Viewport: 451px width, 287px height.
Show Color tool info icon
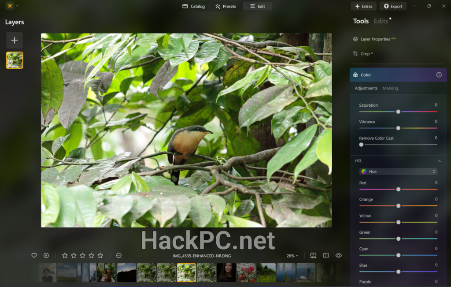point(439,75)
